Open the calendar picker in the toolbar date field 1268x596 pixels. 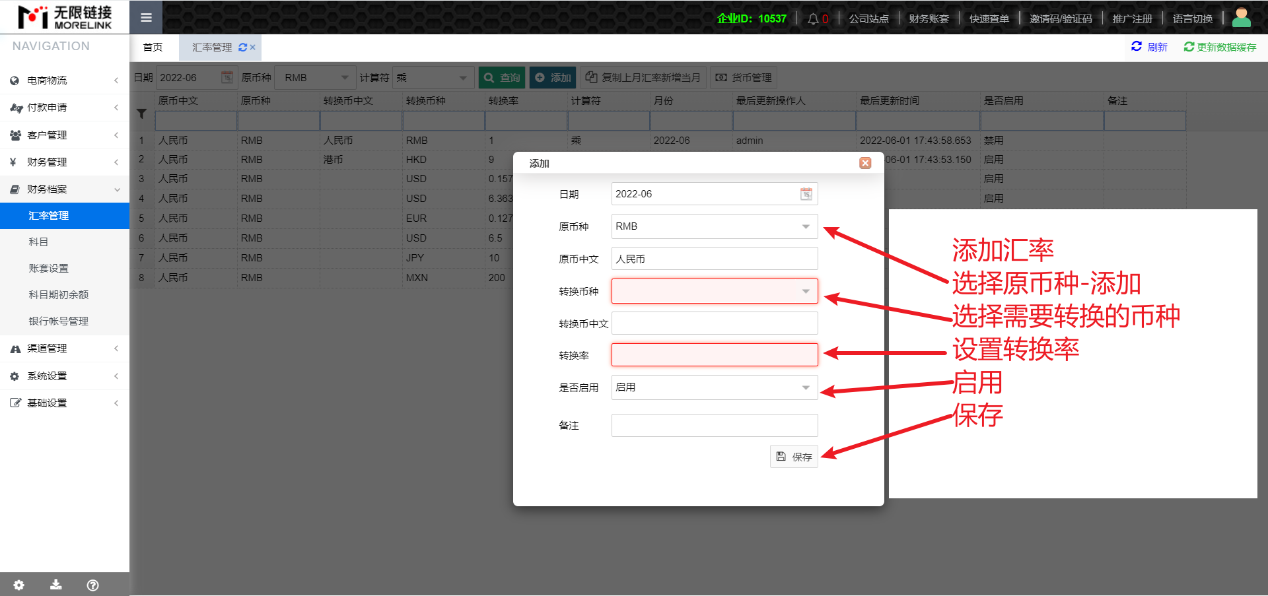227,77
